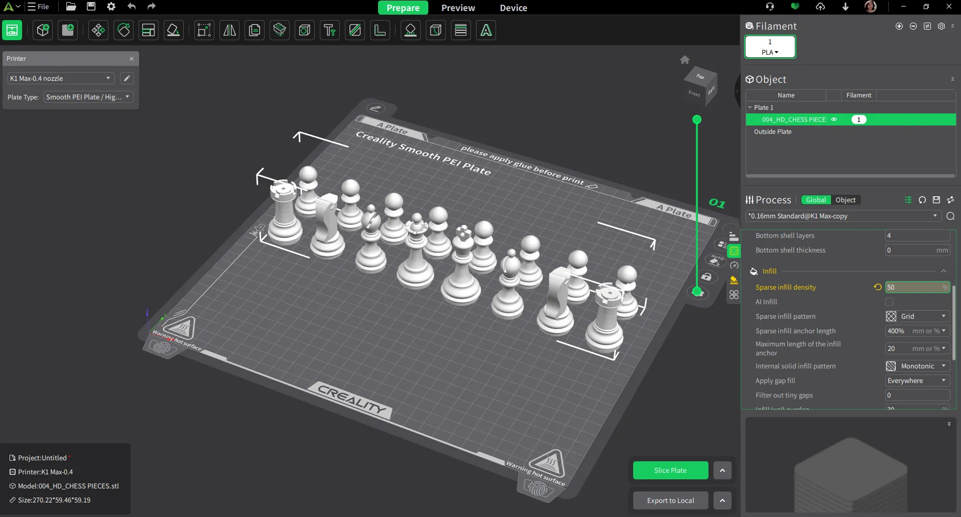Screen dimensions: 961x517
Task: Open the 0.16mm Standard@K1 Max-copy preset dropdown
Action: 843,216
